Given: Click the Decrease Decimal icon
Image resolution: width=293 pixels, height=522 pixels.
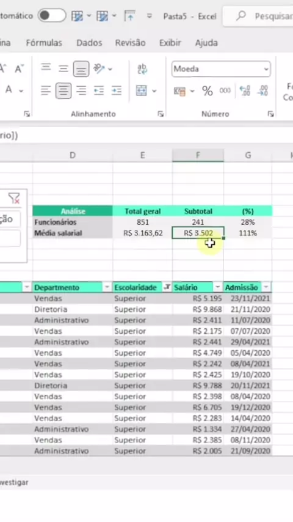Looking at the screenshot, I should click(262, 90).
